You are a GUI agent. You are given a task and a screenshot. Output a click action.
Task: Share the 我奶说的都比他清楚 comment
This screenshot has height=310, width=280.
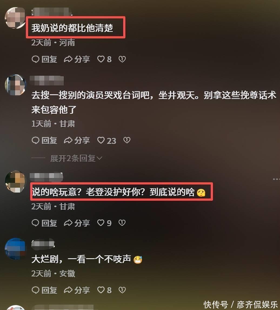77,59
